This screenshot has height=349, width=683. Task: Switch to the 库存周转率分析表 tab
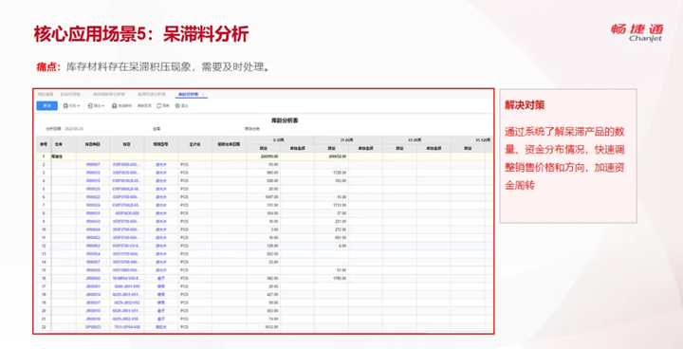[109, 94]
